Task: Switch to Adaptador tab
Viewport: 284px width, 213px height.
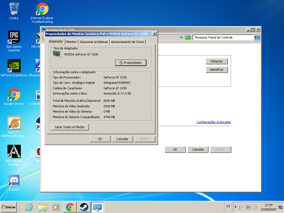Action: coord(56,41)
